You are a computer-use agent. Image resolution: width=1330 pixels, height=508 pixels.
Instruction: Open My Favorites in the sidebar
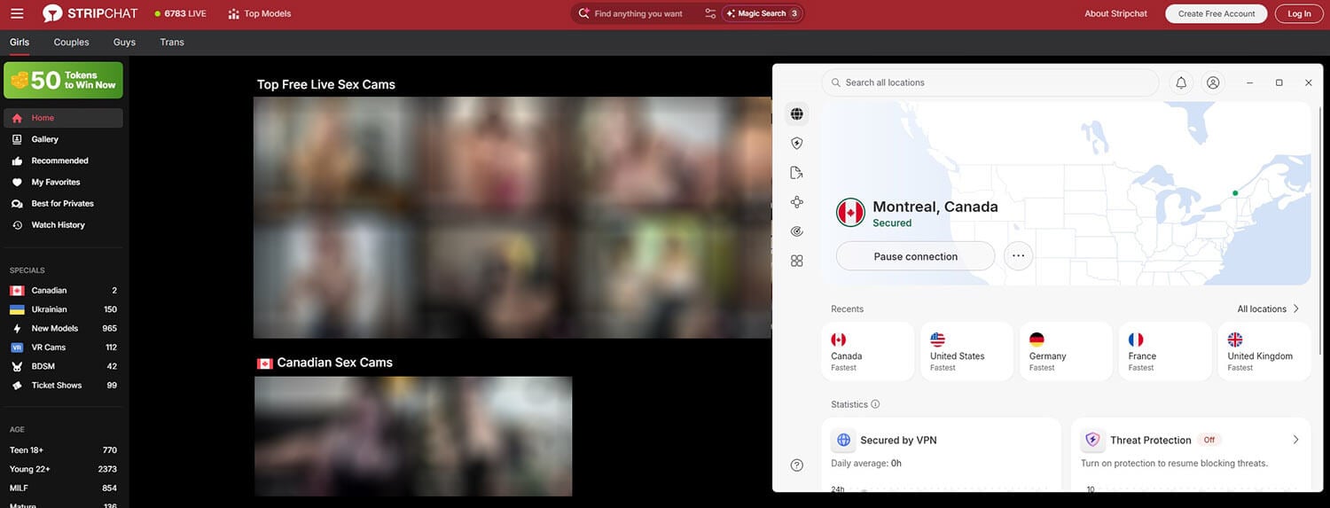(x=63, y=182)
